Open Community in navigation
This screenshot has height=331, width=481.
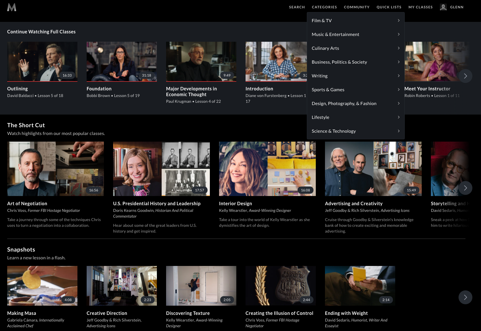[x=357, y=7]
